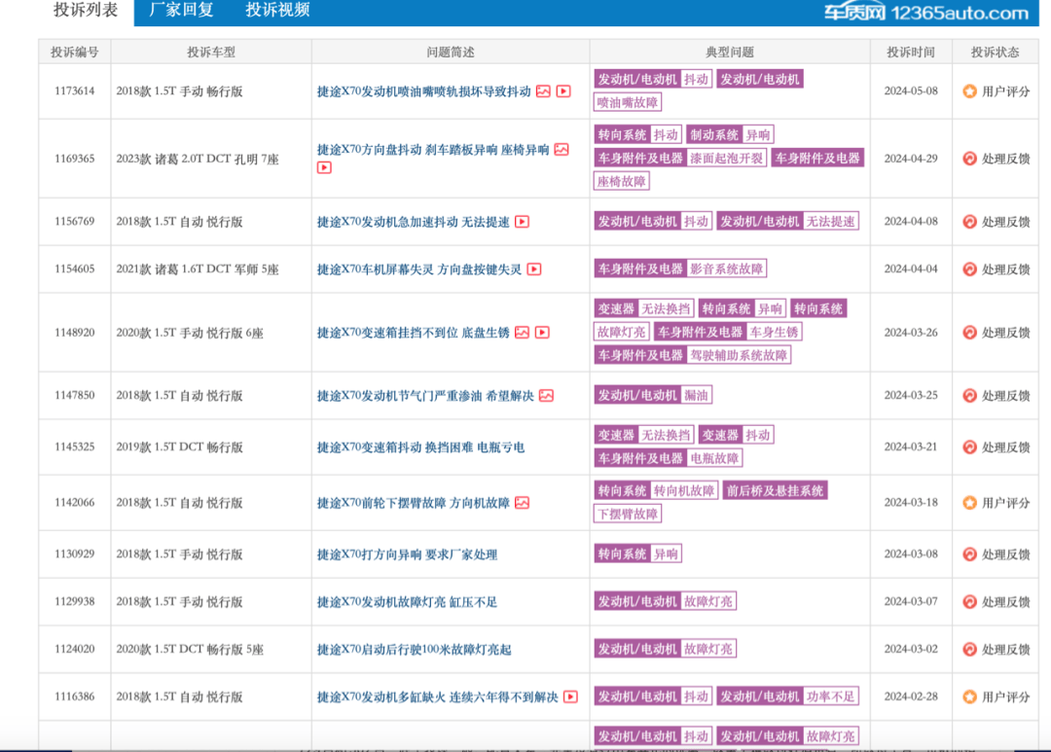This screenshot has height=752, width=1051.
Task: Click the 投诉时间 column header
Action: [x=911, y=53]
